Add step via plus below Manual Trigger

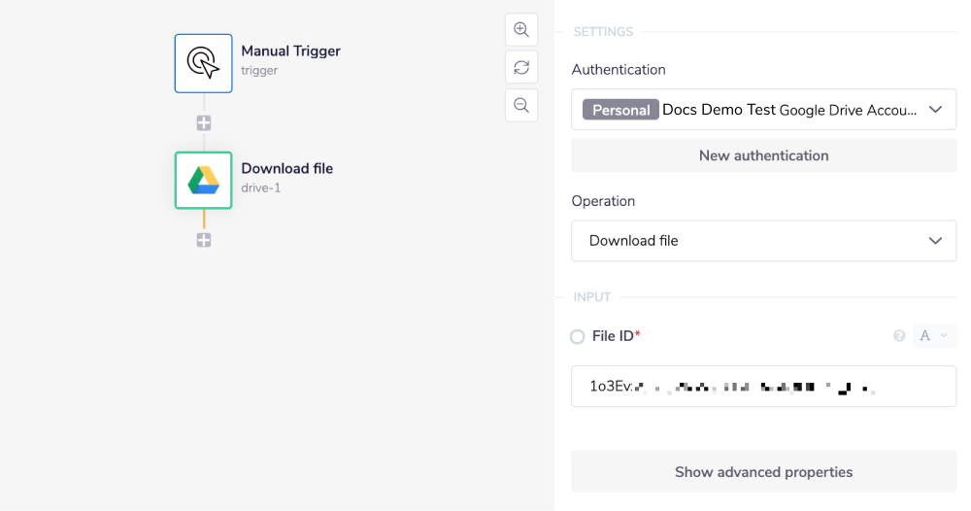[x=204, y=123]
